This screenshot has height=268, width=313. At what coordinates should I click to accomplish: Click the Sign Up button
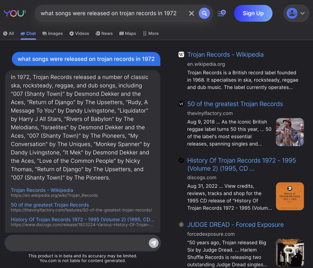[x=253, y=13]
